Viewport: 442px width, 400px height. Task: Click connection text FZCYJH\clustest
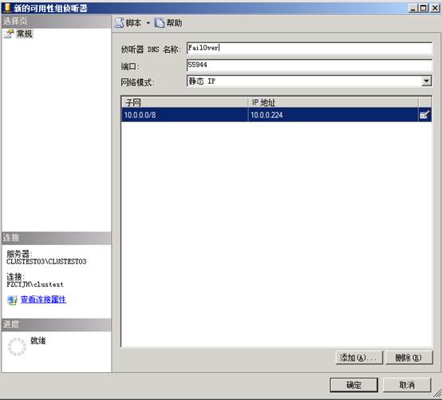tap(35, 284)
